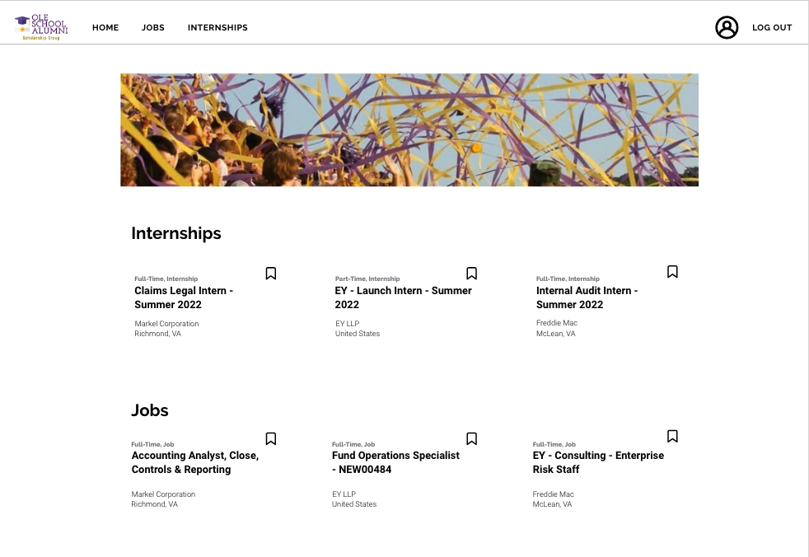Click the Ole School Alumni logo
The height and width of the screenshot is (557, 809).
click(x=41, y=27)
